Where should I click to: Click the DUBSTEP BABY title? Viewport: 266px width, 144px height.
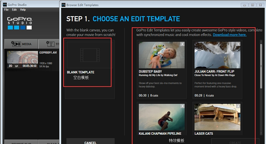point(150,71)
